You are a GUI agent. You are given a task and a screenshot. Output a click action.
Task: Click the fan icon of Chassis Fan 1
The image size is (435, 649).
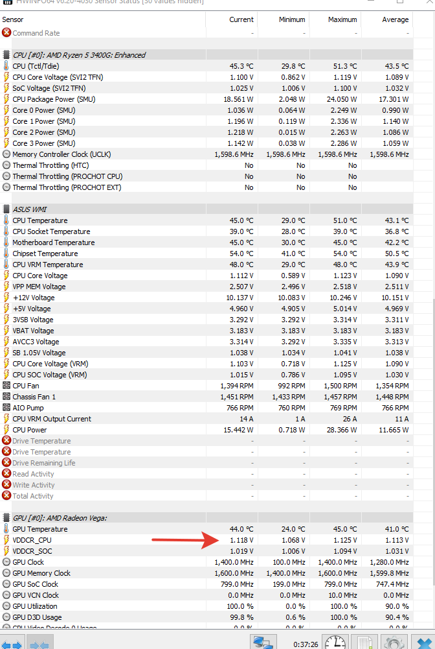[x=6, y=397]
